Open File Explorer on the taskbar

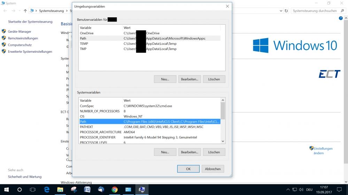(x=60, y=189)
